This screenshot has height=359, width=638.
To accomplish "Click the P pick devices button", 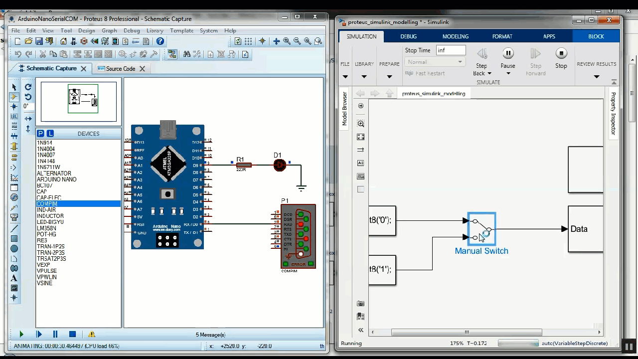I will point(41,134).
